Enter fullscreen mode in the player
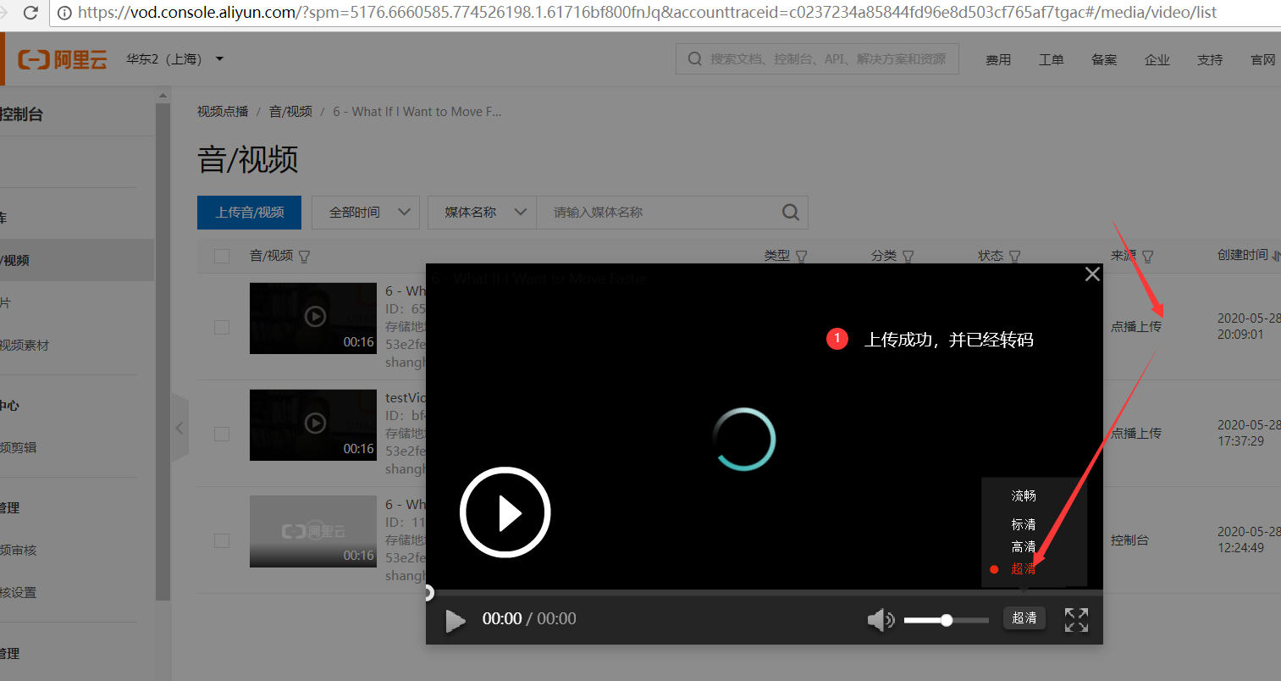This screenshot has height=681, width=1281. [x=1076, y=620]
